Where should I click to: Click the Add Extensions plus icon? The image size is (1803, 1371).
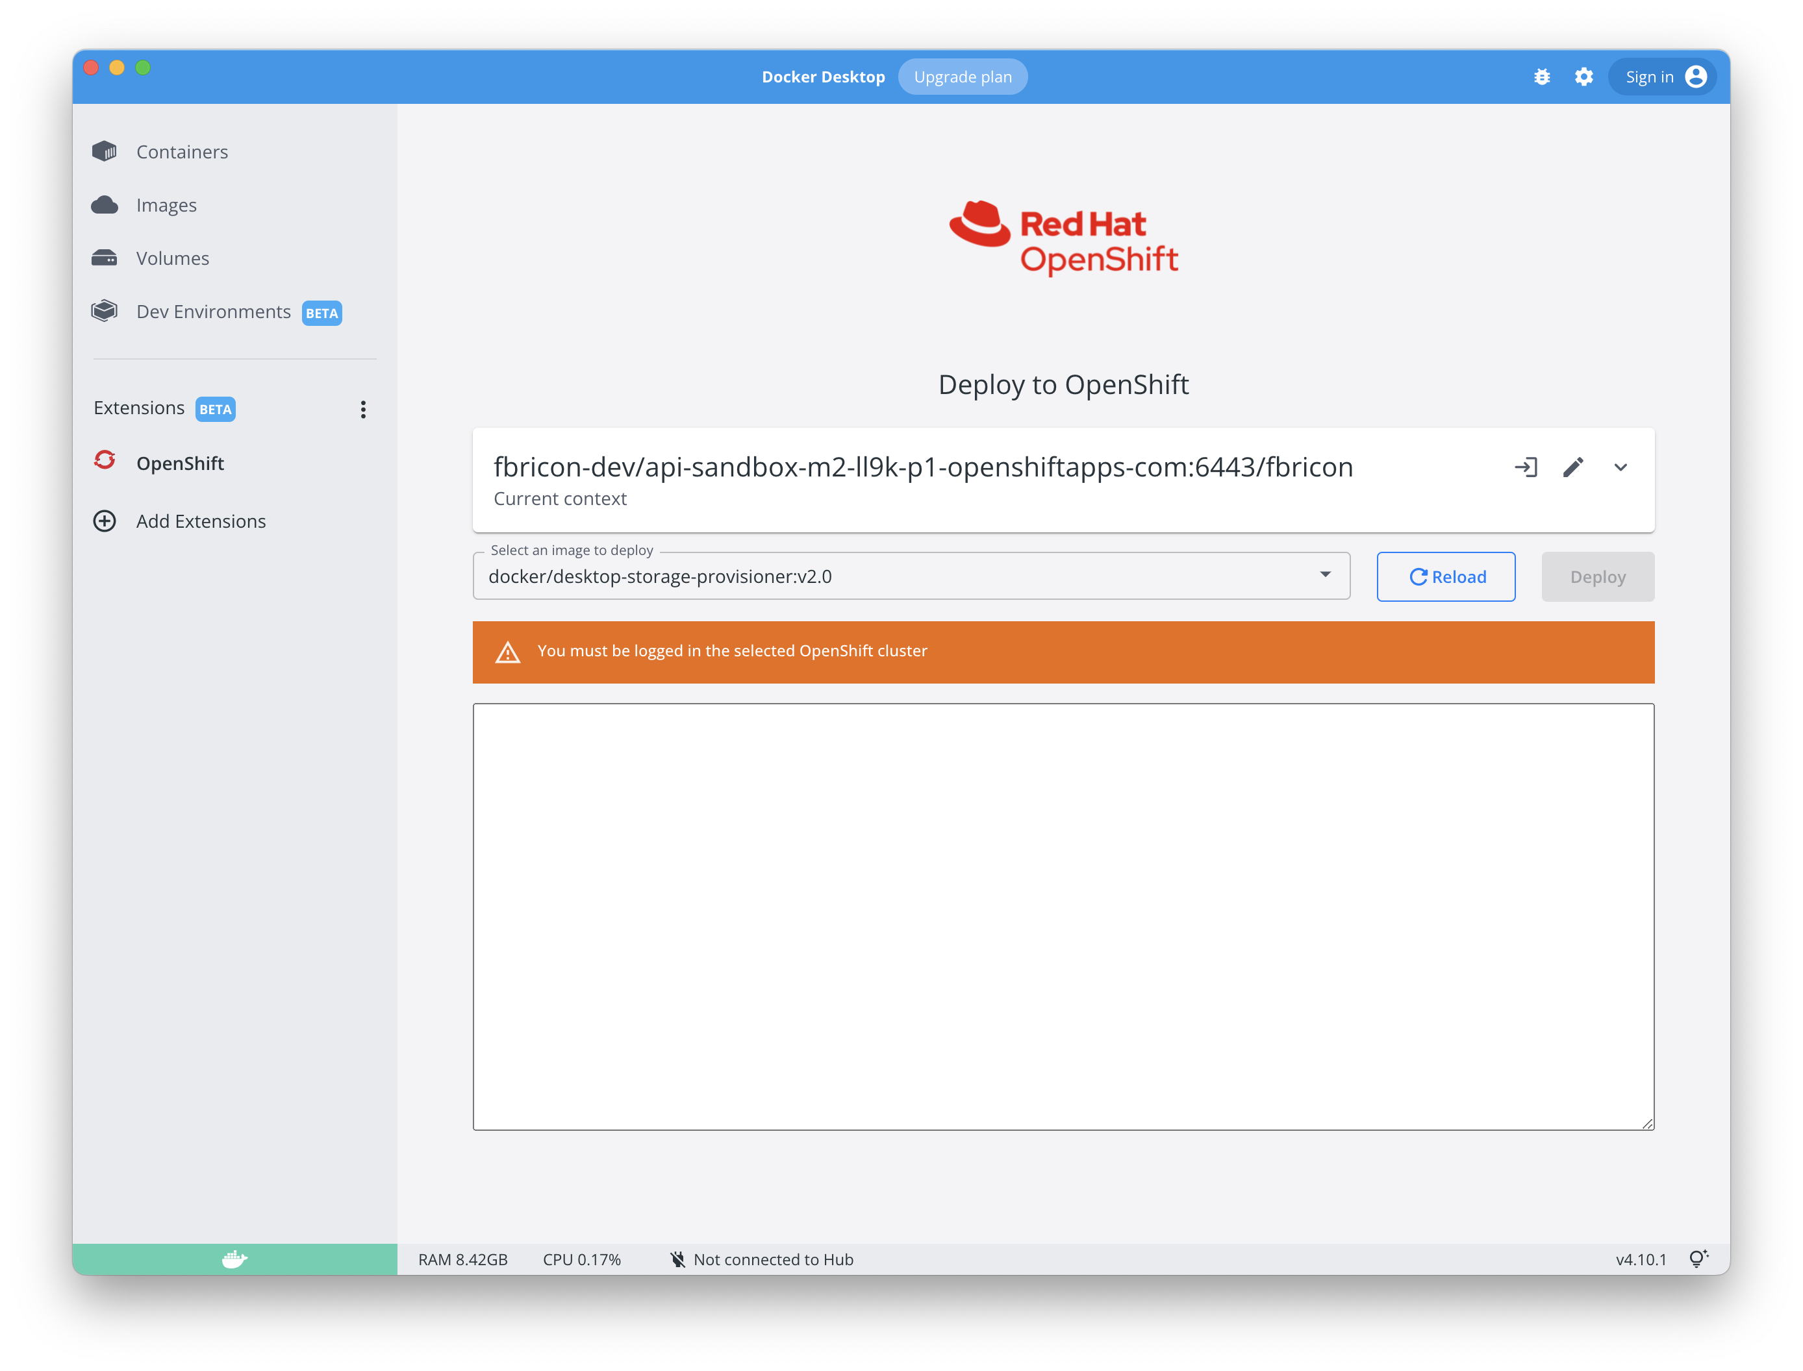click(105, 521)
